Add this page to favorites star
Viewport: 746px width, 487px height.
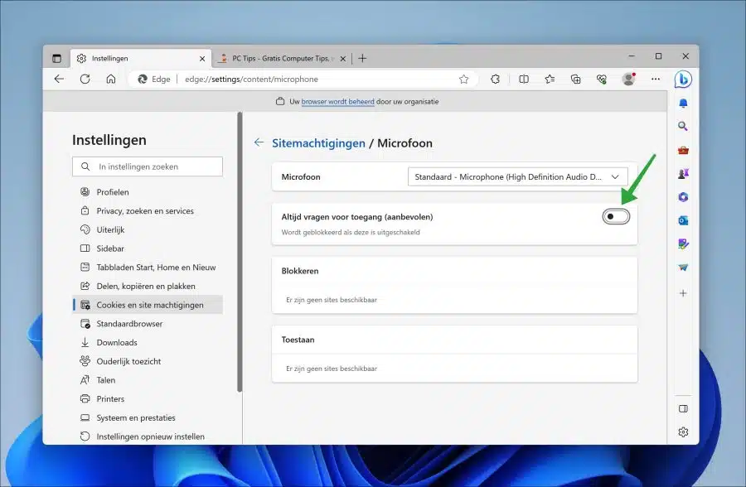click(464, 80)
